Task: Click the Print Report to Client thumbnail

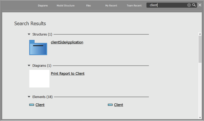Action: click(x=39, y=79)
